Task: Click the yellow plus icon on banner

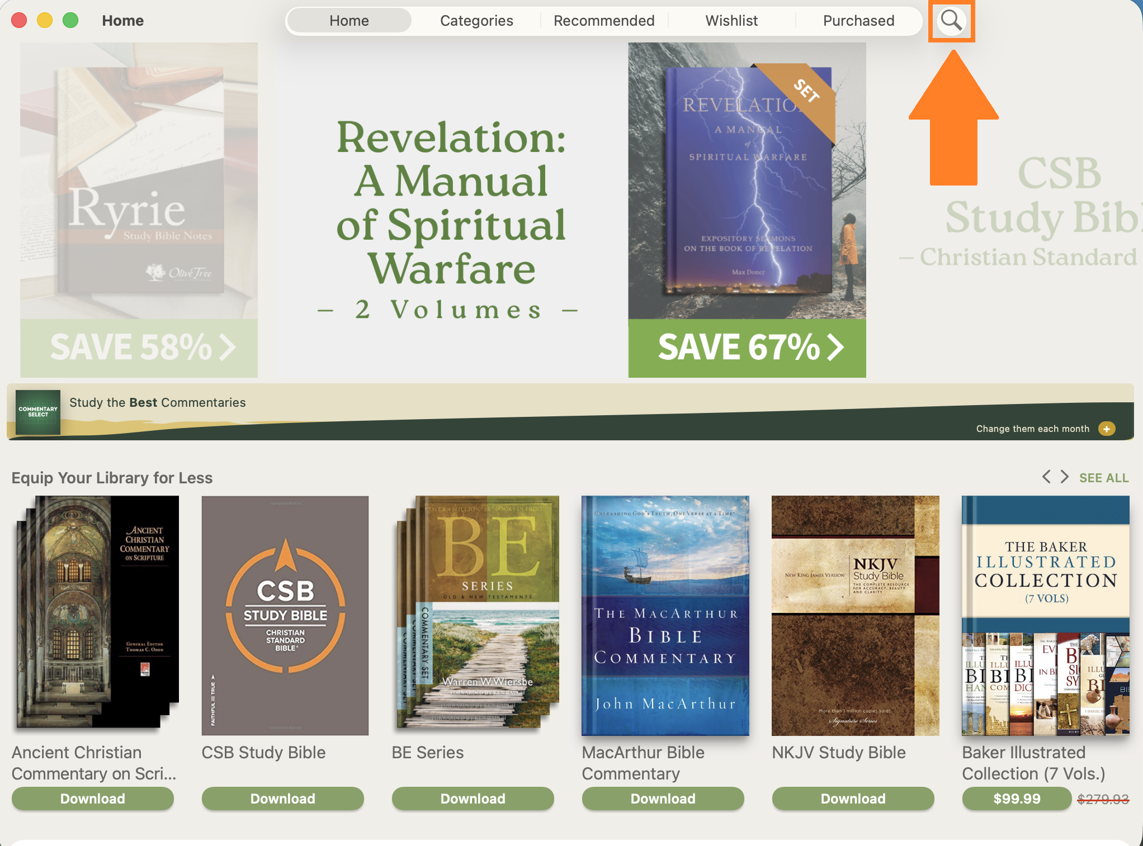Action: click(x=1107, y=429)
